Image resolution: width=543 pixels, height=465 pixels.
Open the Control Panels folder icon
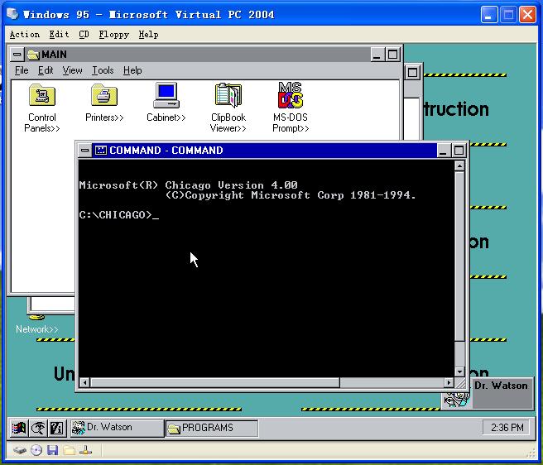click(42, 95)
